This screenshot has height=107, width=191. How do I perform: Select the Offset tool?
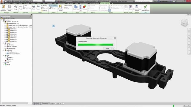(67, 8)
